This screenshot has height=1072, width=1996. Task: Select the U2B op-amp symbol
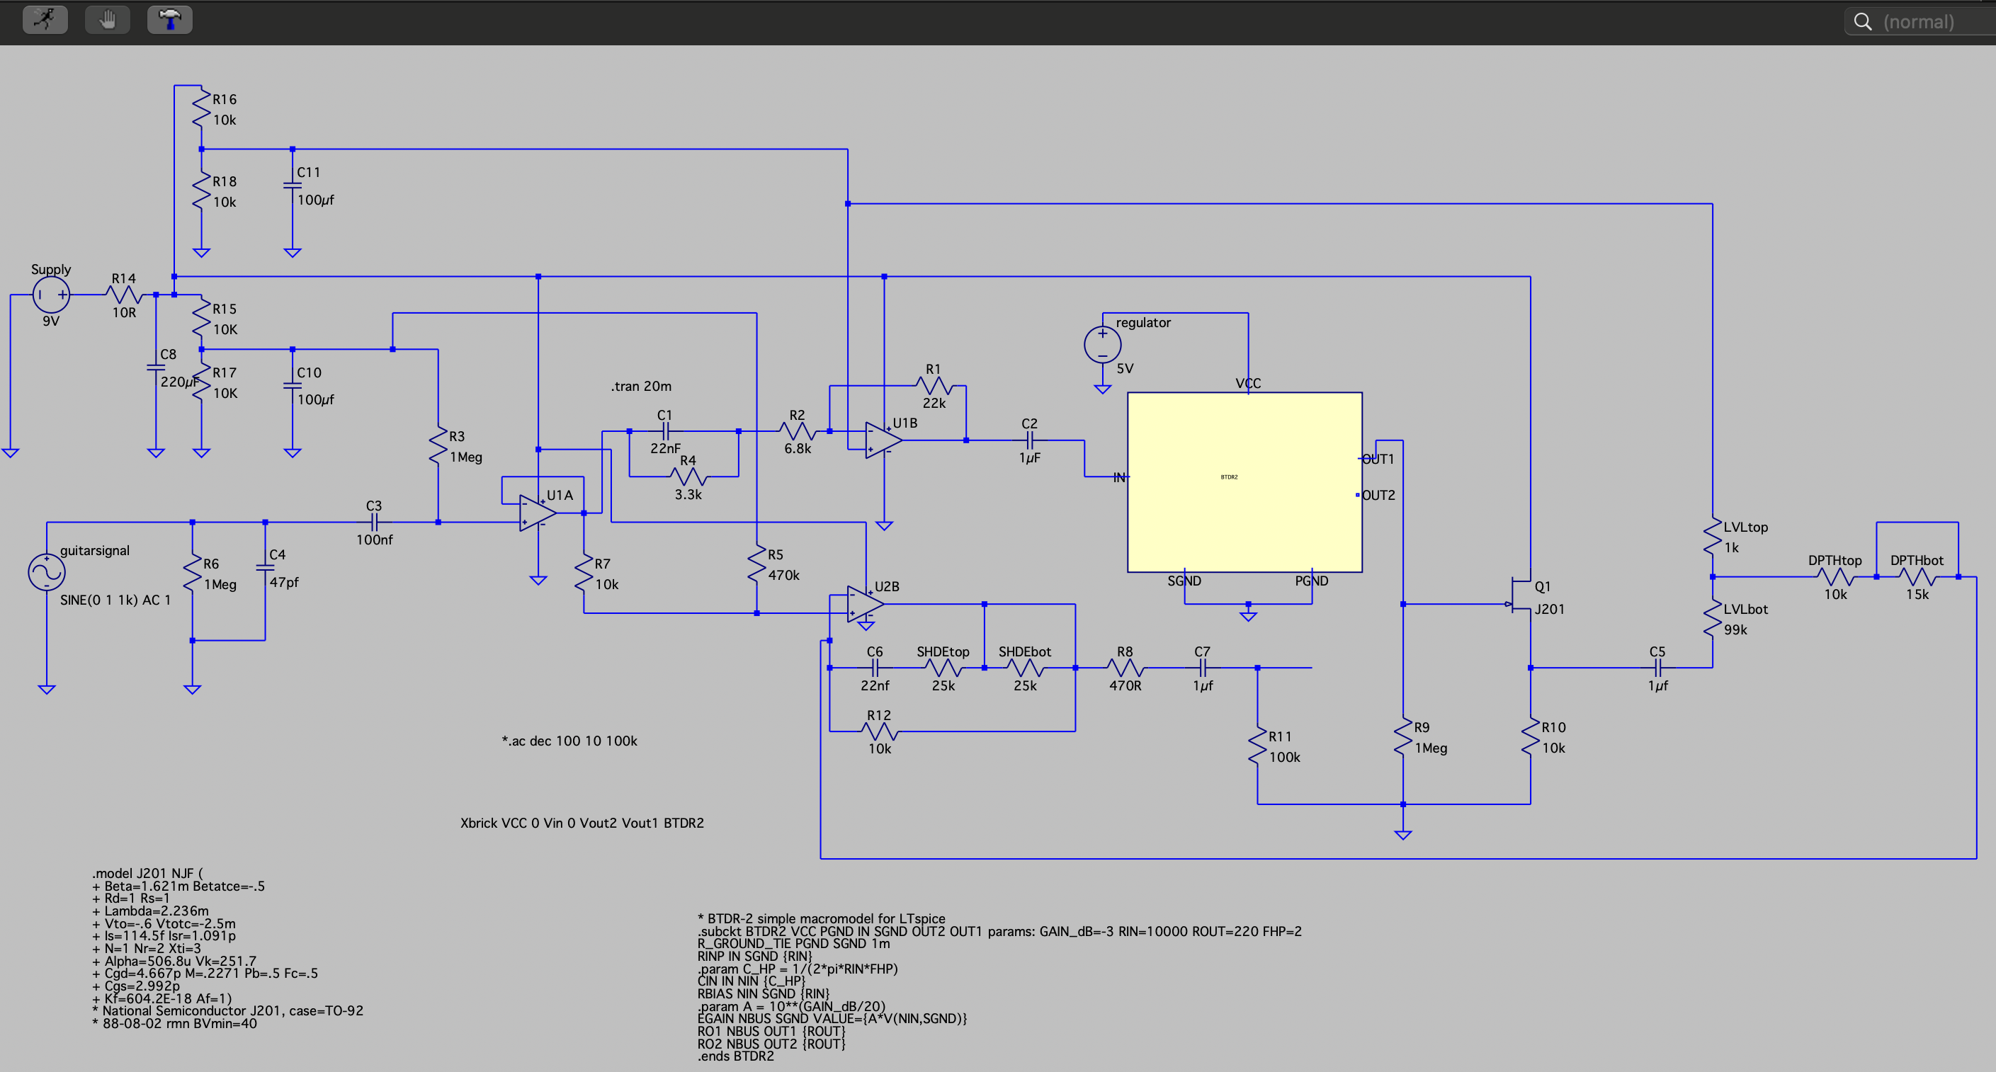pos(865,604)
